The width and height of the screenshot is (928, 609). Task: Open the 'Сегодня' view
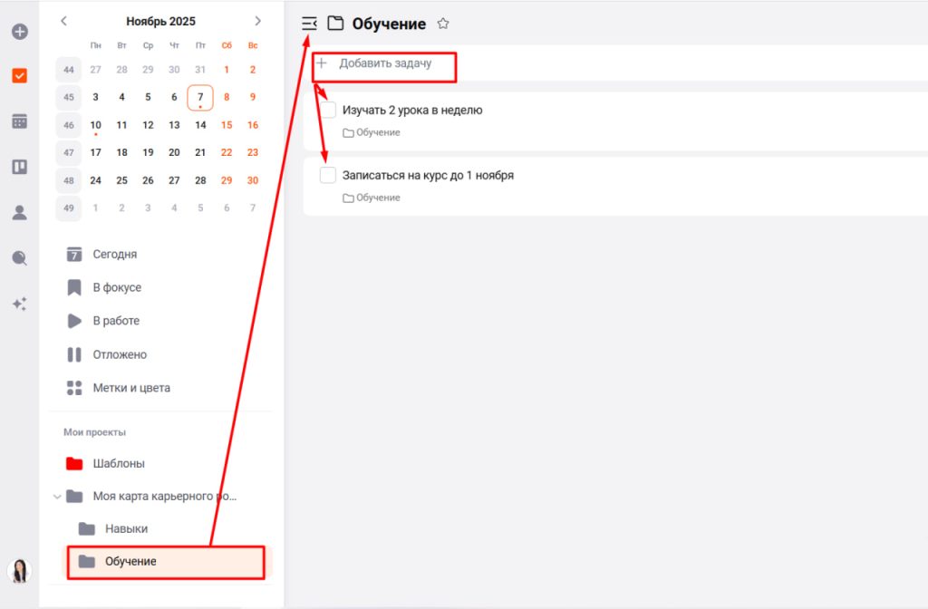point(114,255)
